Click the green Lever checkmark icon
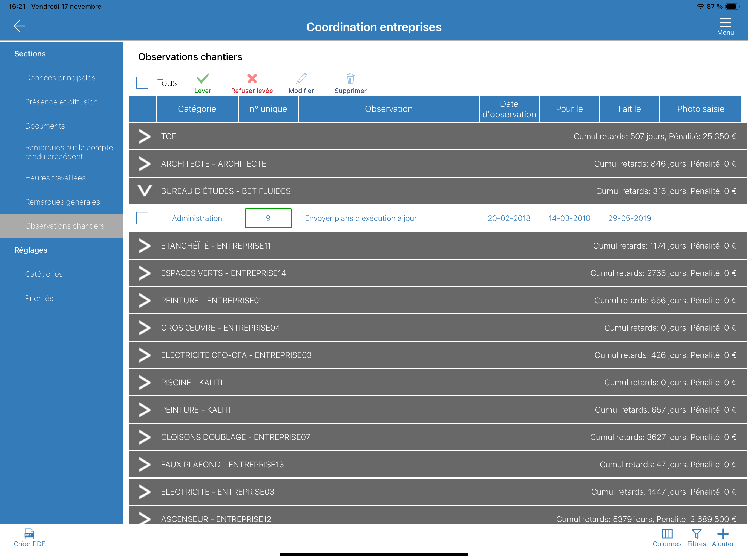The image size is (748, 560). click(x=203, y=79)
